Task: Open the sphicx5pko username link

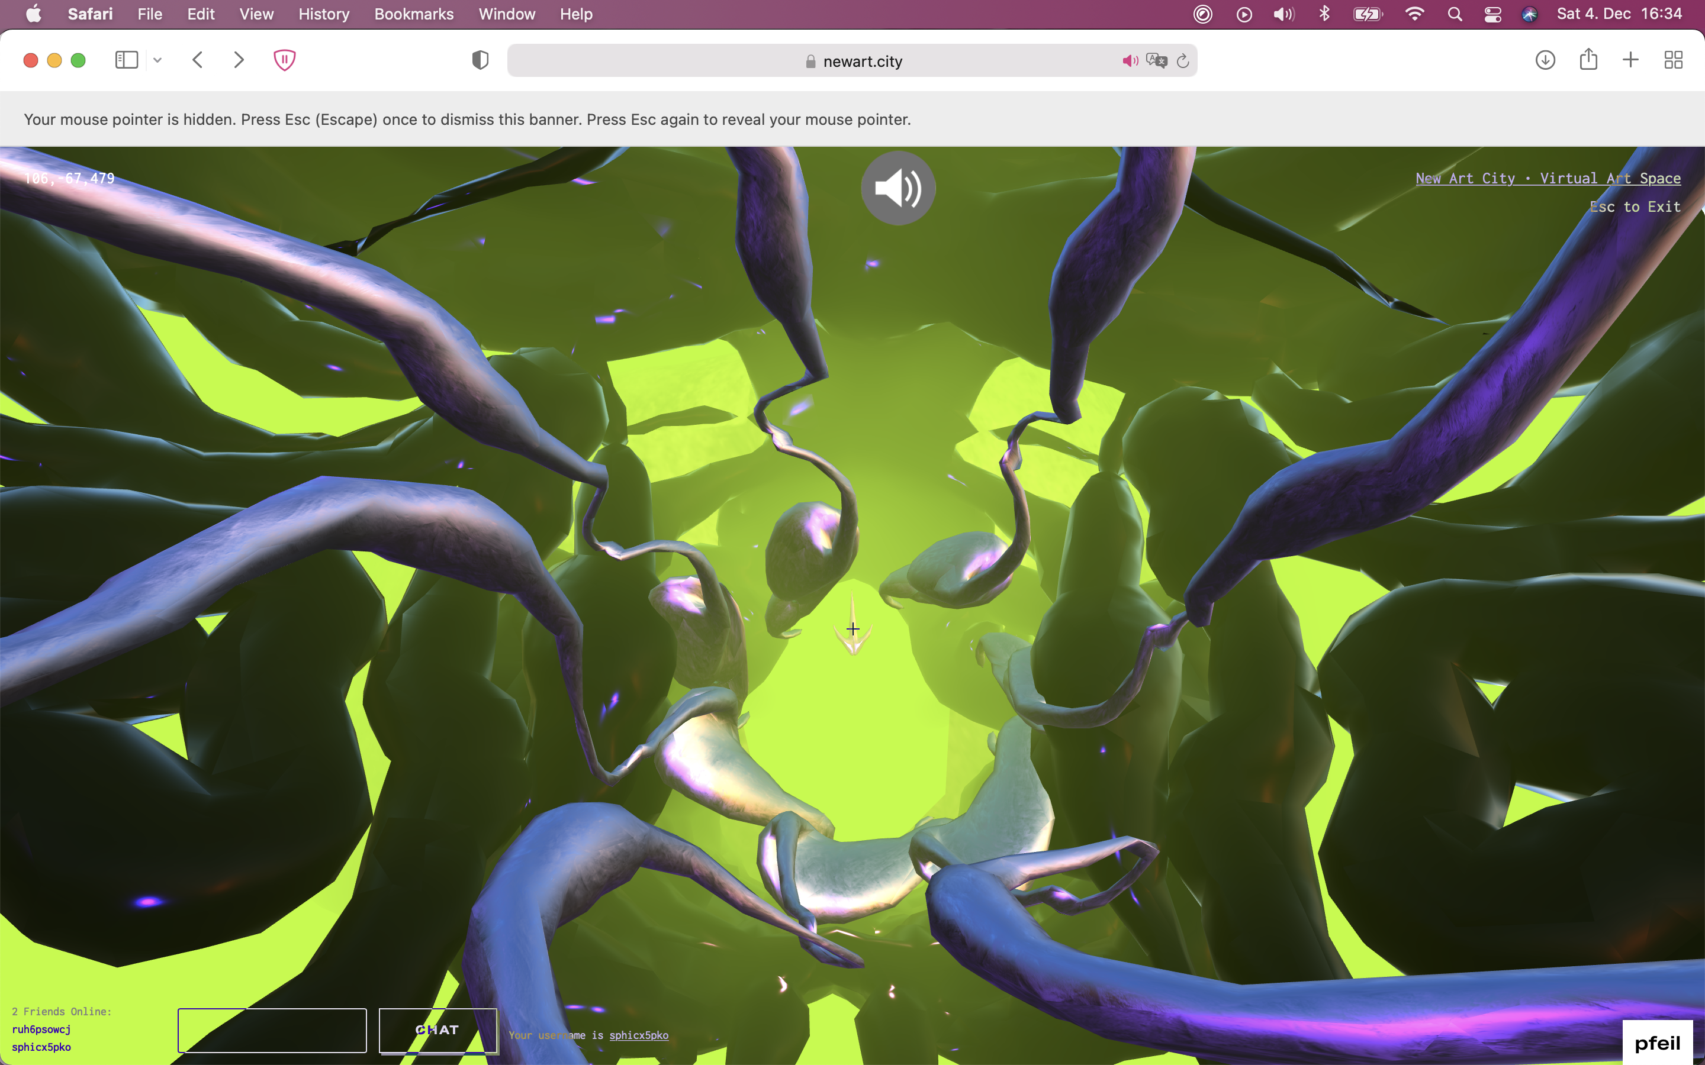Action: point(638,1035)
